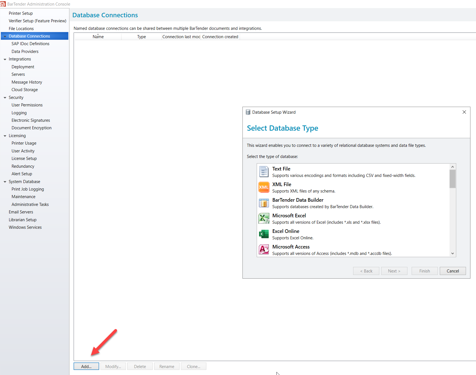
Task: Open Administrative Tasks
Action: tap(30, 204)
